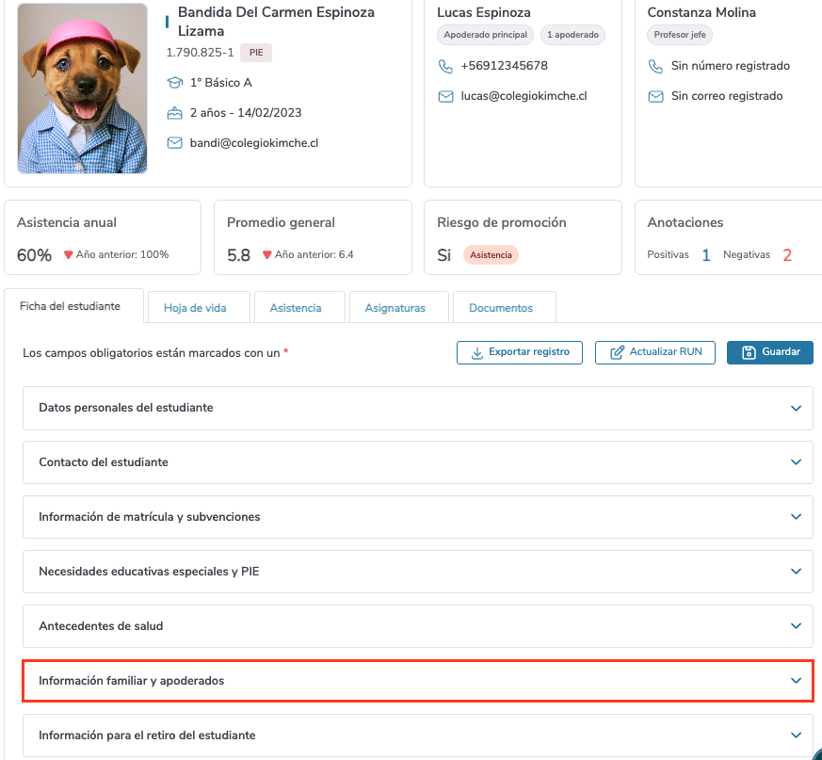Click the graduation cap icon beside 1° Básico A
This screenshot has height=760, width=822.
click(x=174, y=83)
